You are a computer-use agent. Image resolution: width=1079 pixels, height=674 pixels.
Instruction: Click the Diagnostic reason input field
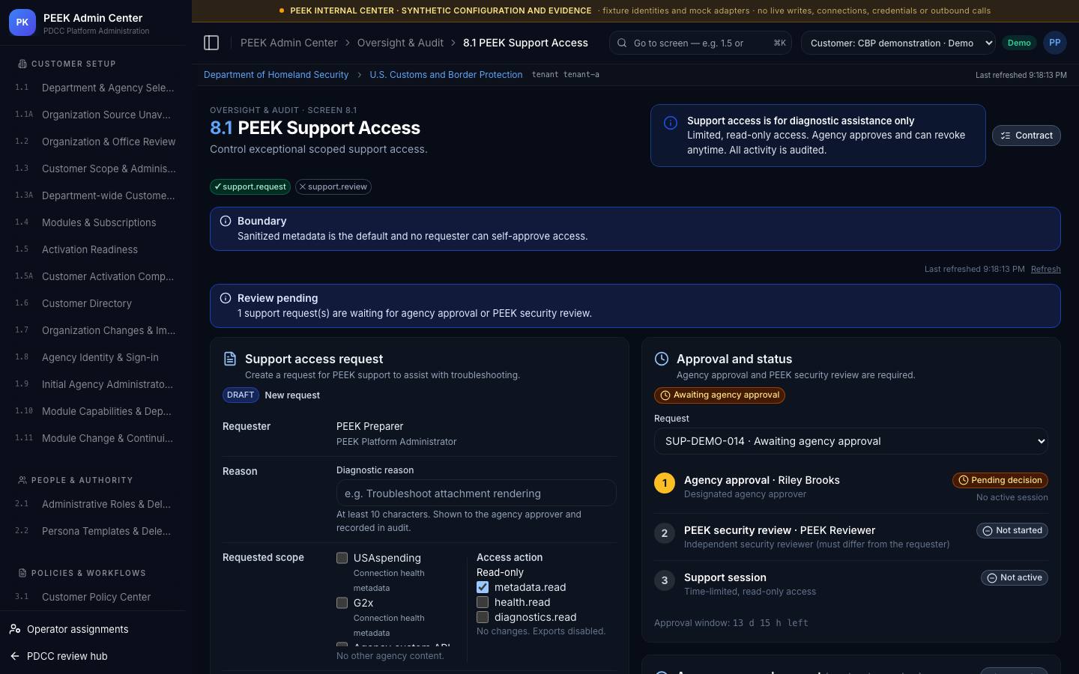pyautogui.click(x=477, y=494)
